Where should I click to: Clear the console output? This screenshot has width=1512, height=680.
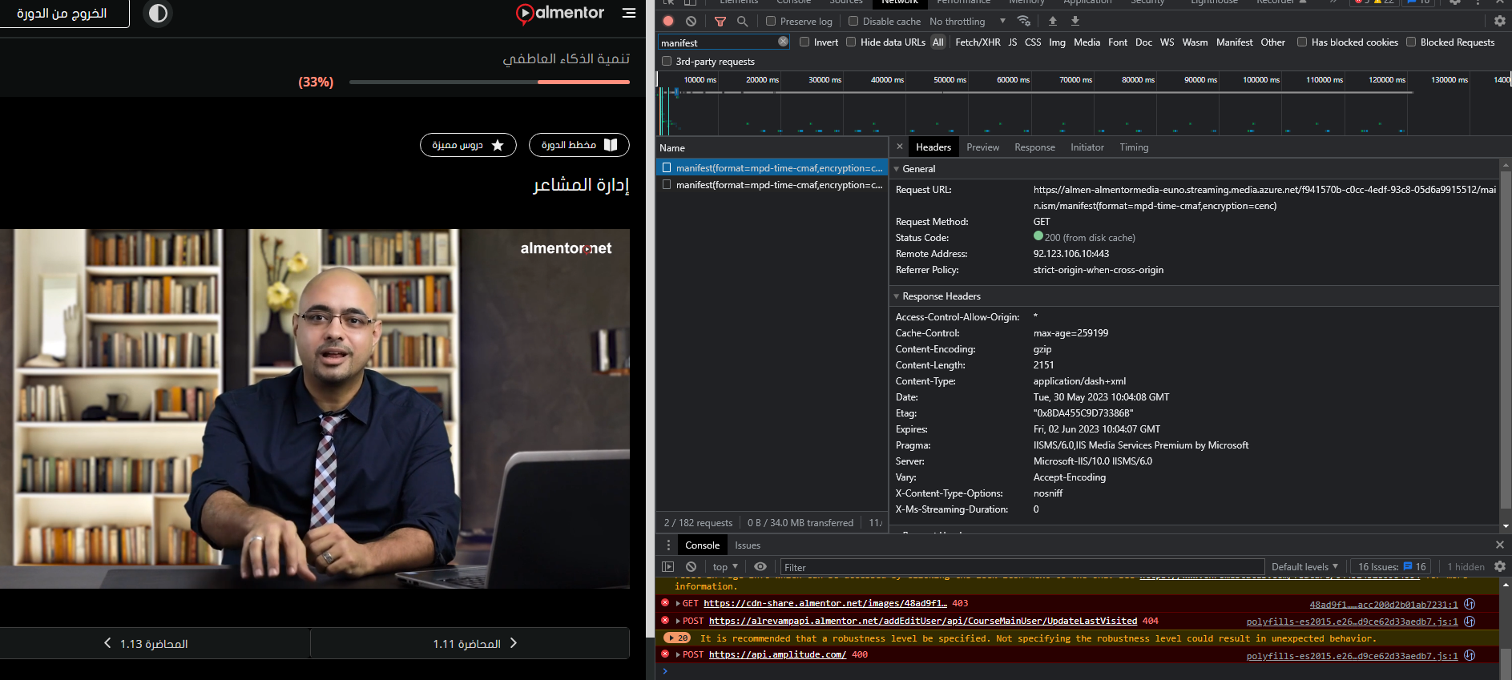691,566
